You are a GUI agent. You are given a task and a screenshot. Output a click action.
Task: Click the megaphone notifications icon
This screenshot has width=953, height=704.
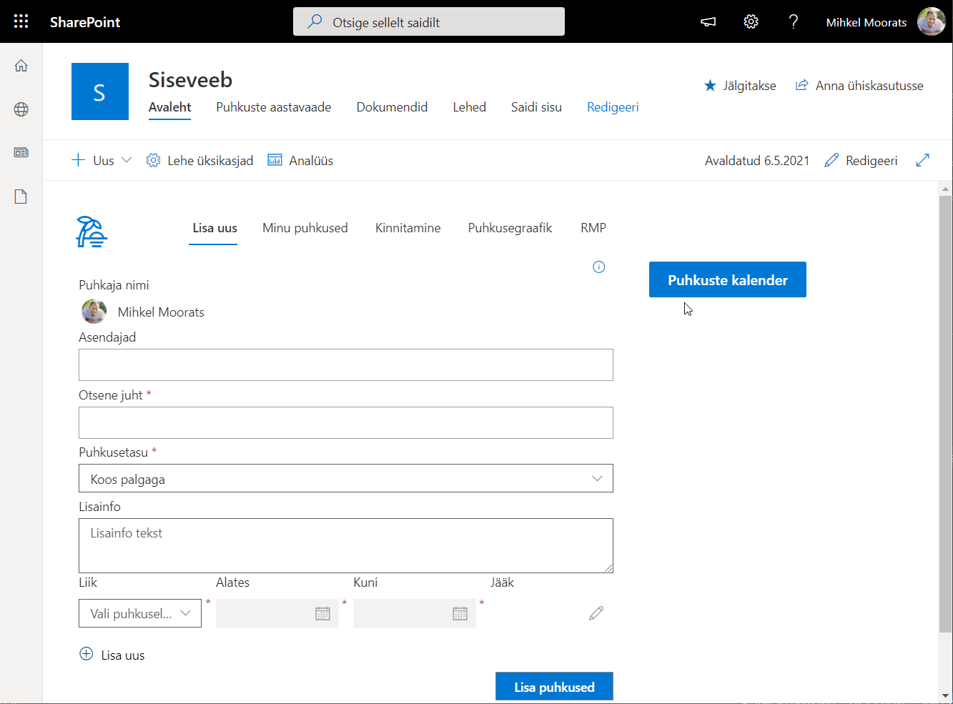[708, 22]
